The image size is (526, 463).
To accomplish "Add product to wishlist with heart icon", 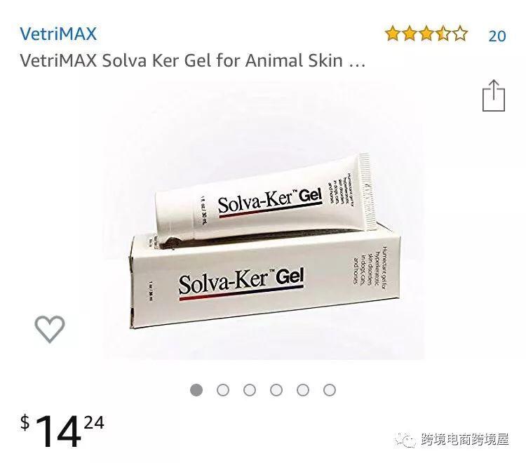I will click(50, 329).
